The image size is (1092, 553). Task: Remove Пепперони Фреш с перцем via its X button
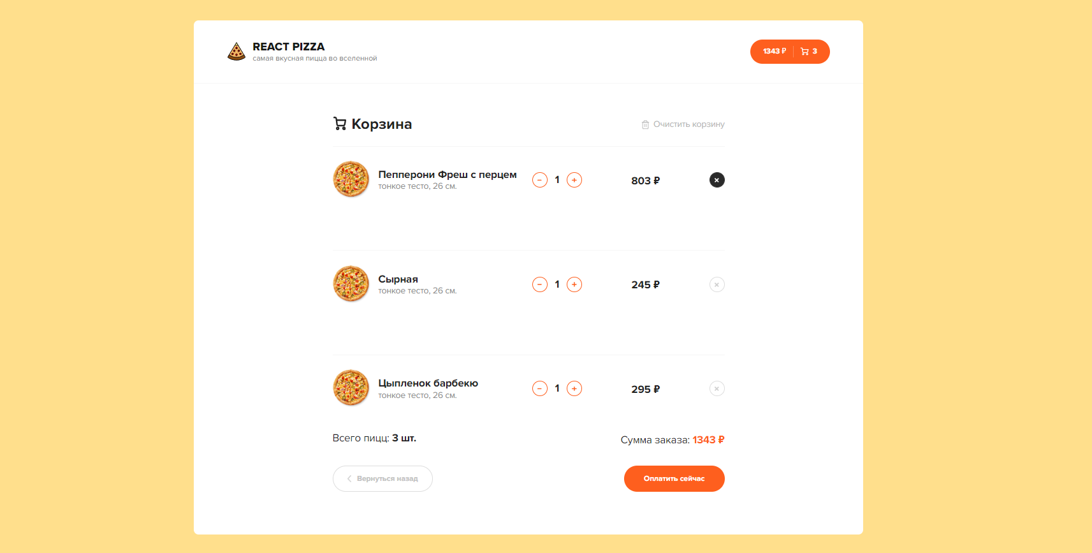tap(717, 180)
